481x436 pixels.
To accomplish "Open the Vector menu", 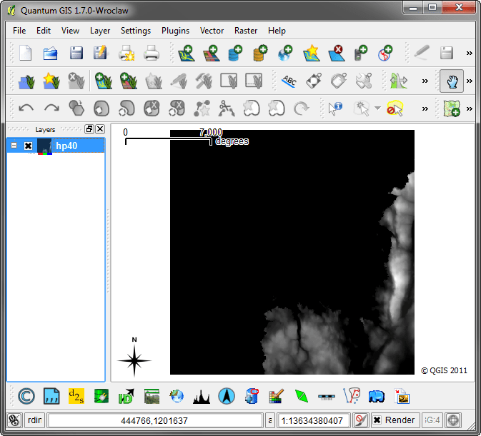I will pyautogui.click(x=212, y=31).
